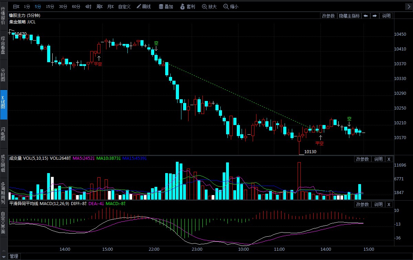413x260 pixels.
Task: Click the 22:00 time axis label
Action: pyautogui.click(x=154, y=249)
